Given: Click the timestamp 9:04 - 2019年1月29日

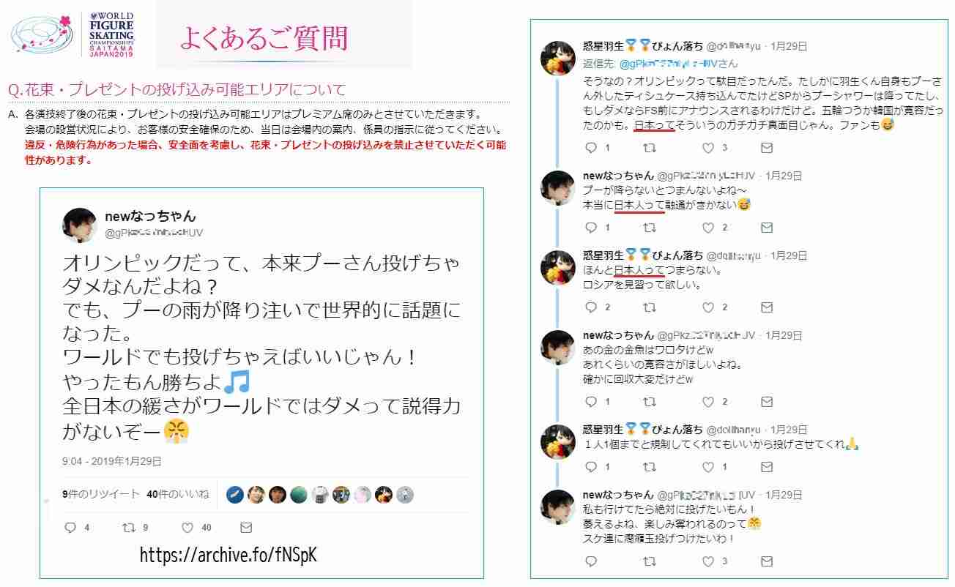Looking at the screenshot, I should tap(112, 461).
